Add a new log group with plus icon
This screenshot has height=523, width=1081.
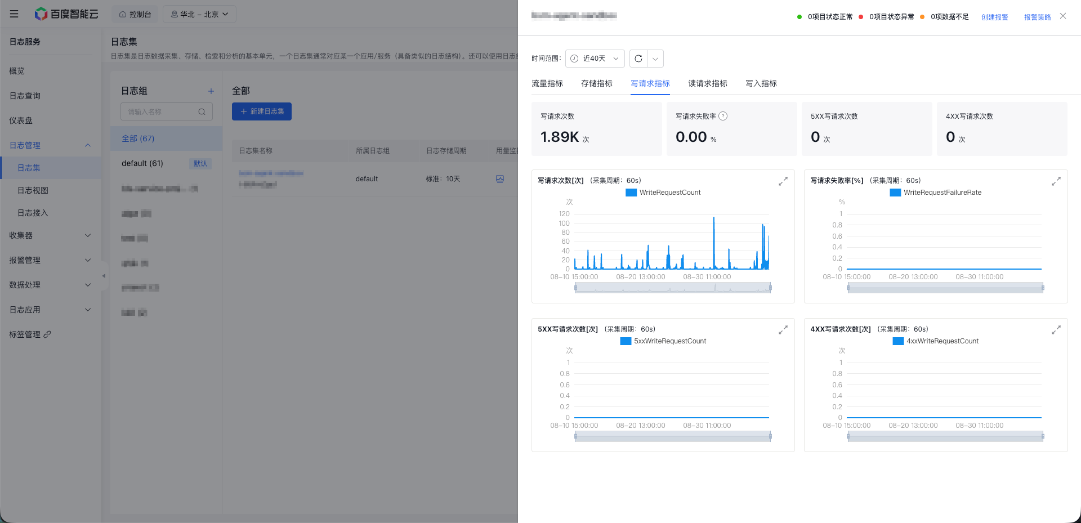click(x=211, y=91)
